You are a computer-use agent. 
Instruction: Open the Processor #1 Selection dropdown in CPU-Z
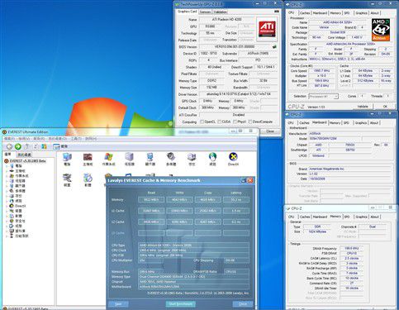tap(323, 96)
